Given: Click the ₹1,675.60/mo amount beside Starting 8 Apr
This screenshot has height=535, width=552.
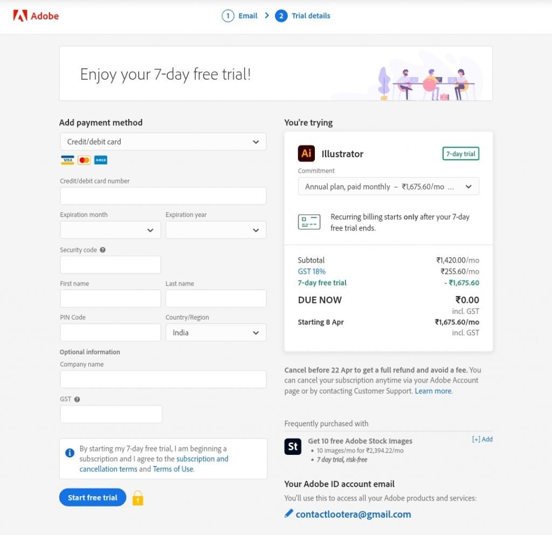Looking at the screenshot, I should coord(457,322).
